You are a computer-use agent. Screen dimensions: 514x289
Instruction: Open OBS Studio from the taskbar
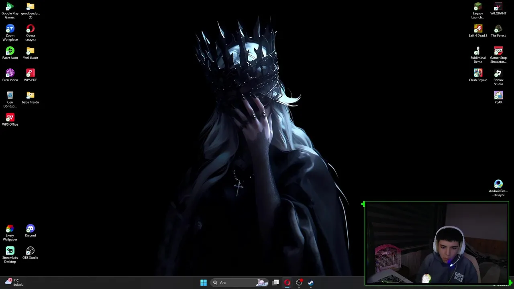pos(299,283)
